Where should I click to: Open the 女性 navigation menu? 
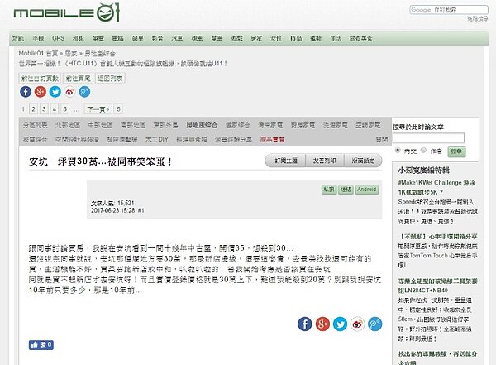(276, 38)
